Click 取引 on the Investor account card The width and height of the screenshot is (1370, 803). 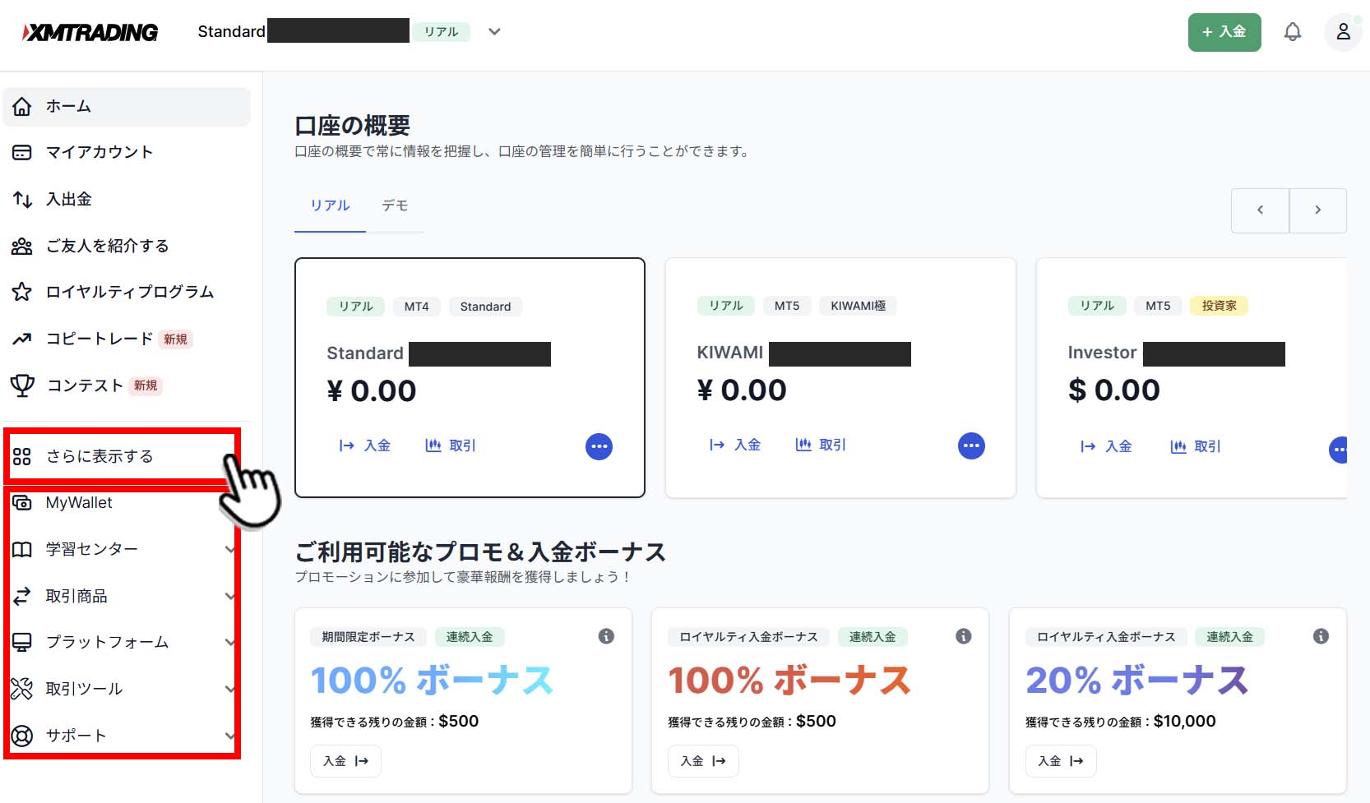click(x=1196, y=446)
